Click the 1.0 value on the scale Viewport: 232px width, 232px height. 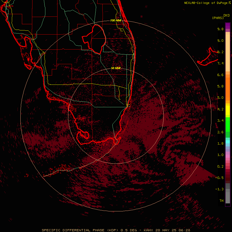pos(220,155)
